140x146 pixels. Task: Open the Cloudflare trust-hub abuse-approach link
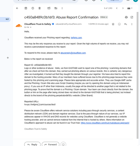point(105,123)
